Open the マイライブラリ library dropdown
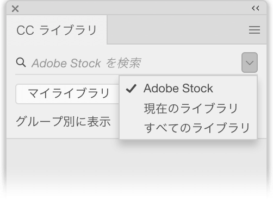 point(67,94)
